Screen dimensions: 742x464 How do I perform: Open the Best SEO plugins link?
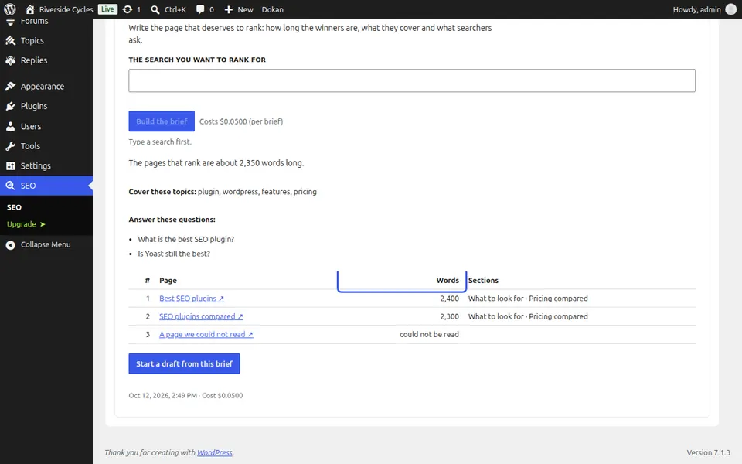[x=192, y=299]
